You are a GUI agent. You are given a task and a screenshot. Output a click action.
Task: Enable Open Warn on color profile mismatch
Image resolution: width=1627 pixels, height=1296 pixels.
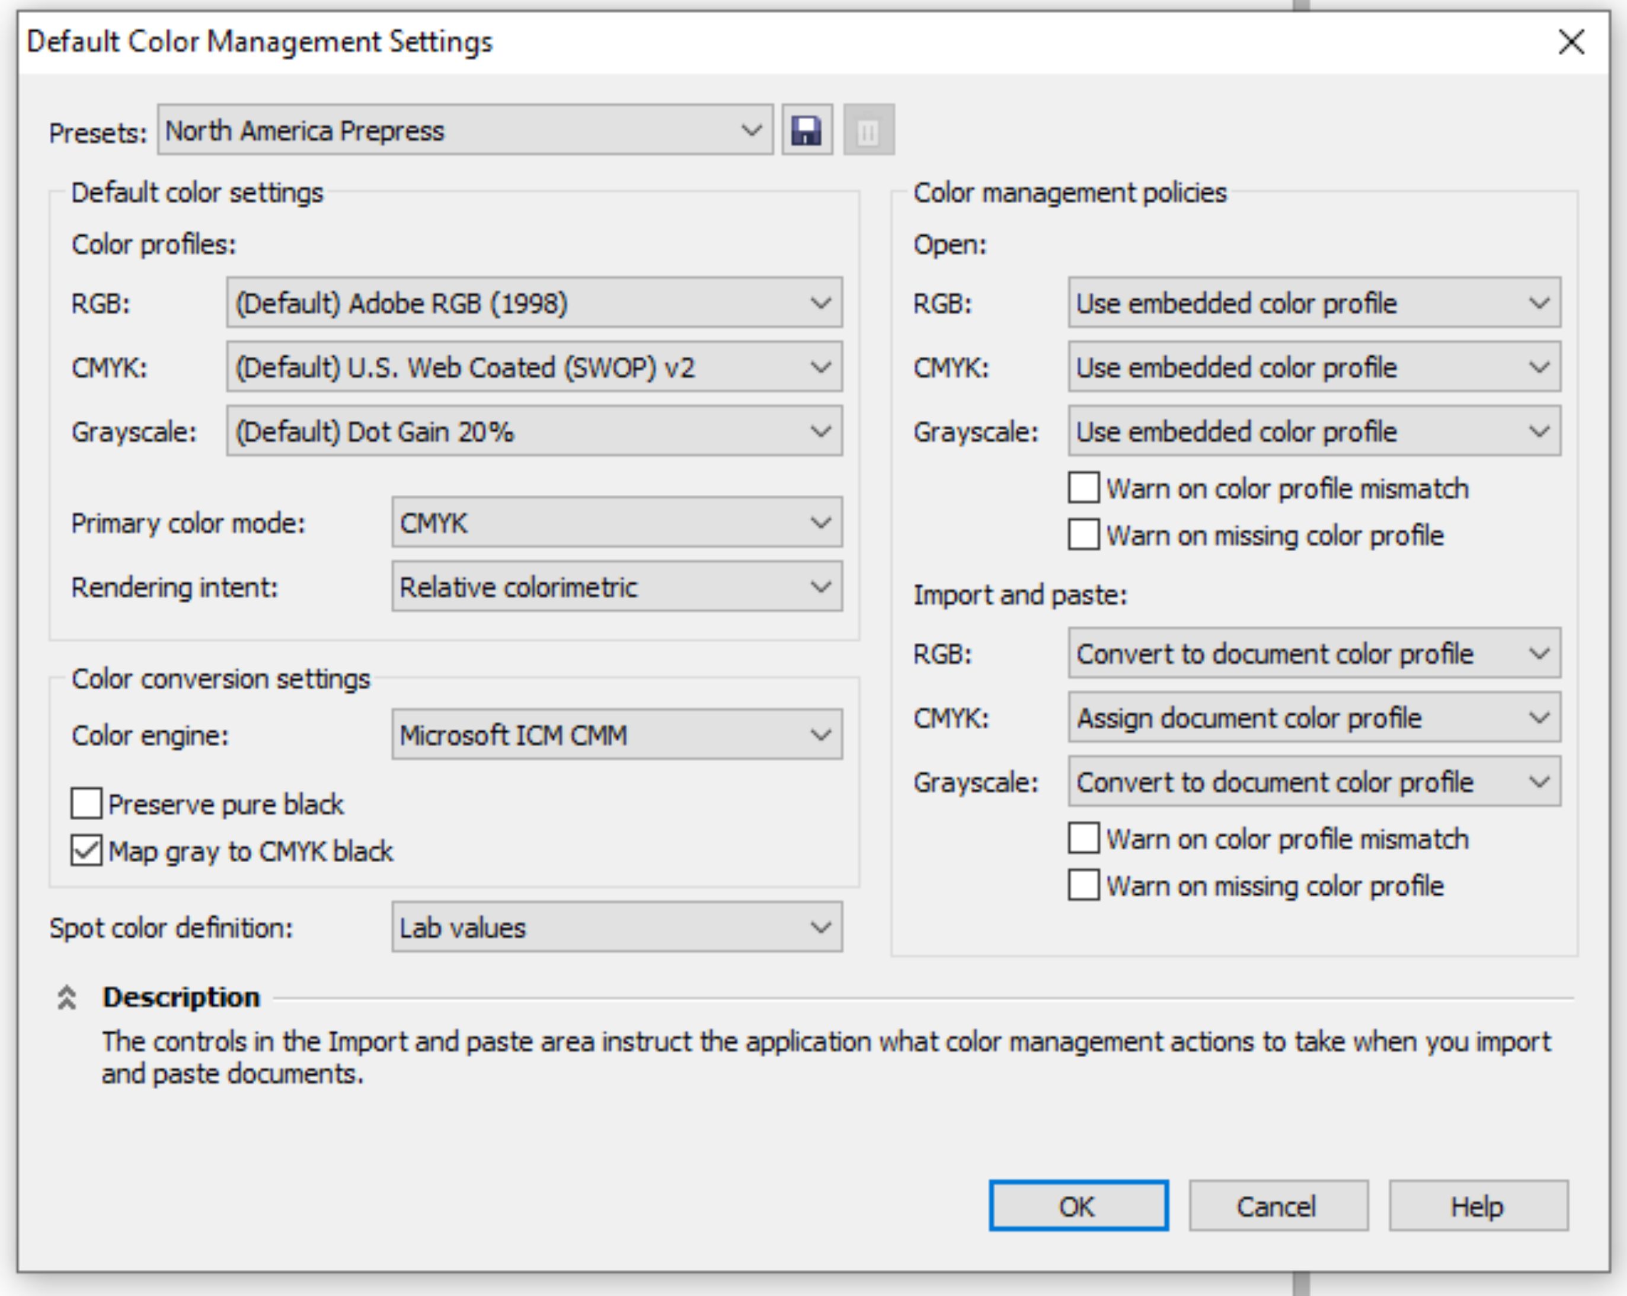coord(1083,488)
